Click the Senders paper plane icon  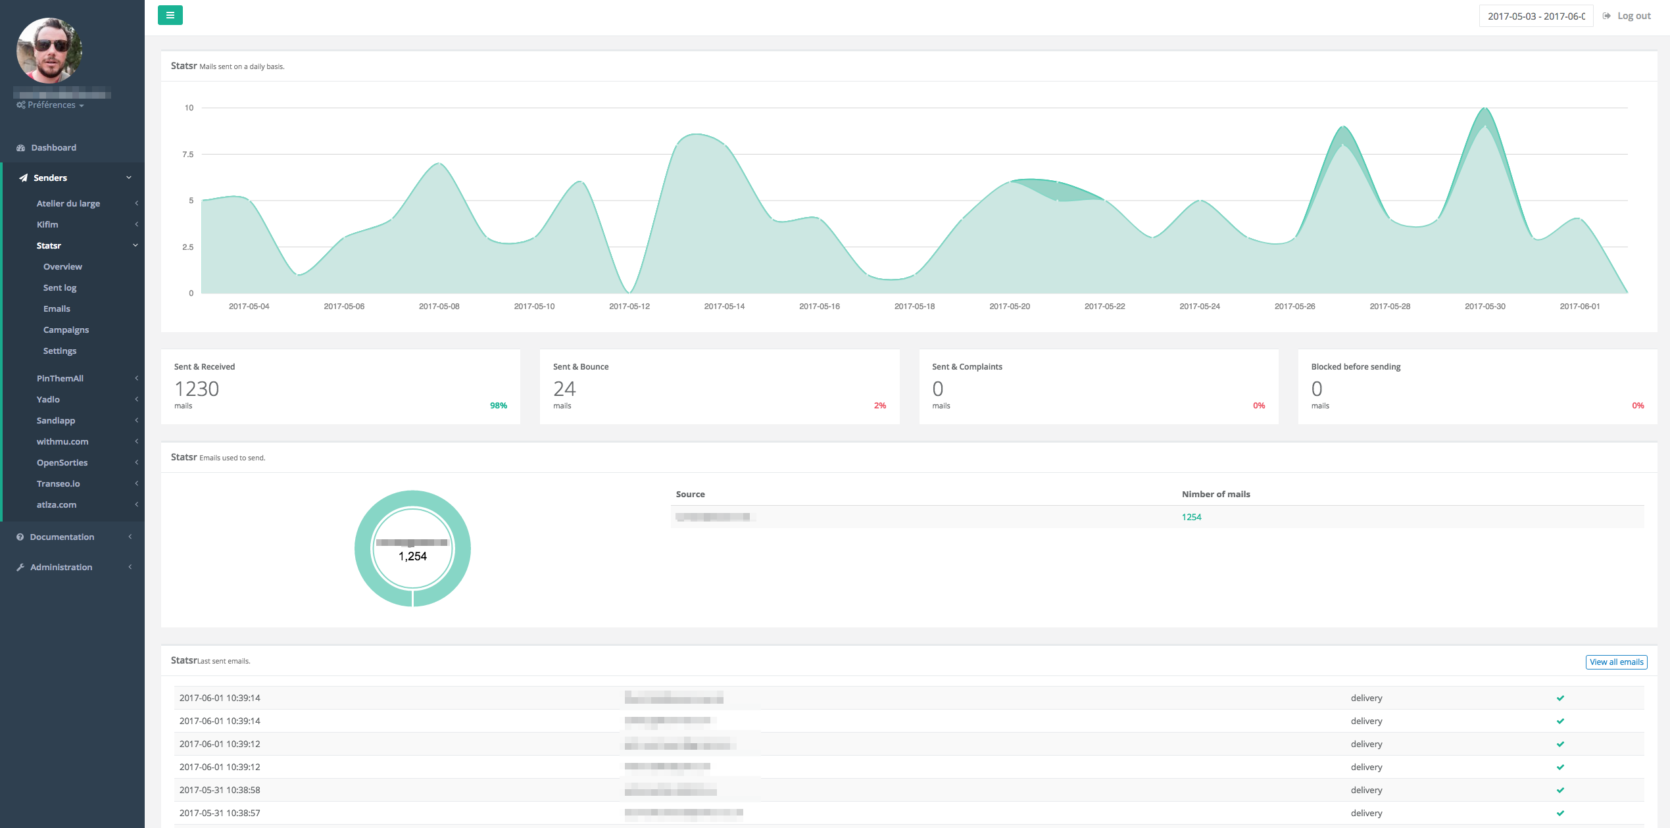24,178
